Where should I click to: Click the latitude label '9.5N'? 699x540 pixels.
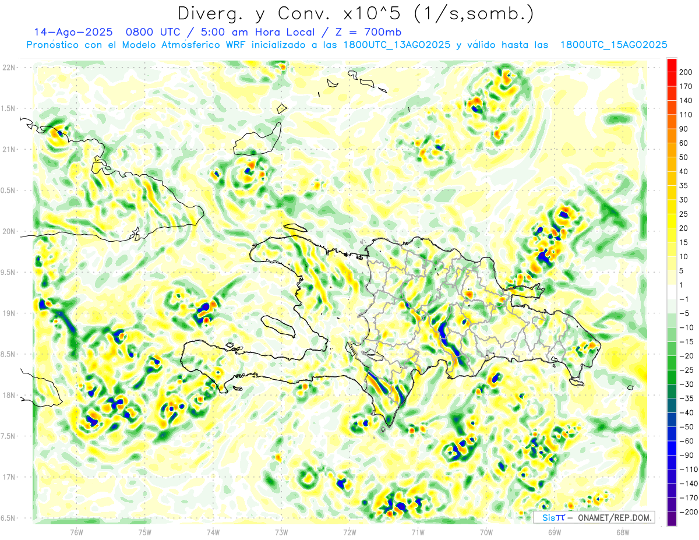(8, 272)
